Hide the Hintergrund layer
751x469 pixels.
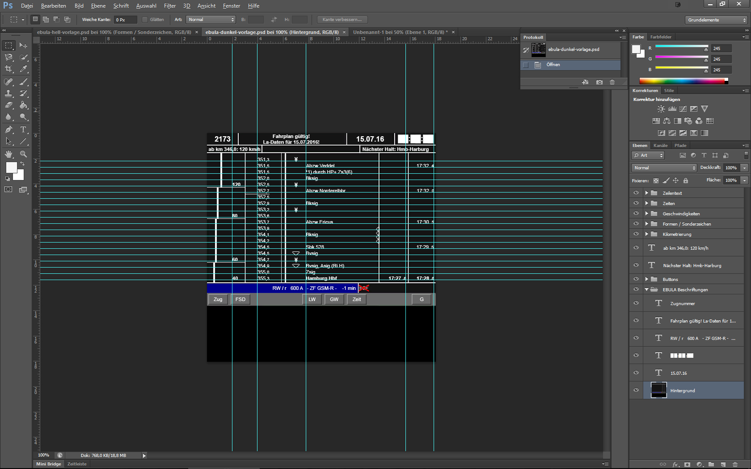click(636, 390)
